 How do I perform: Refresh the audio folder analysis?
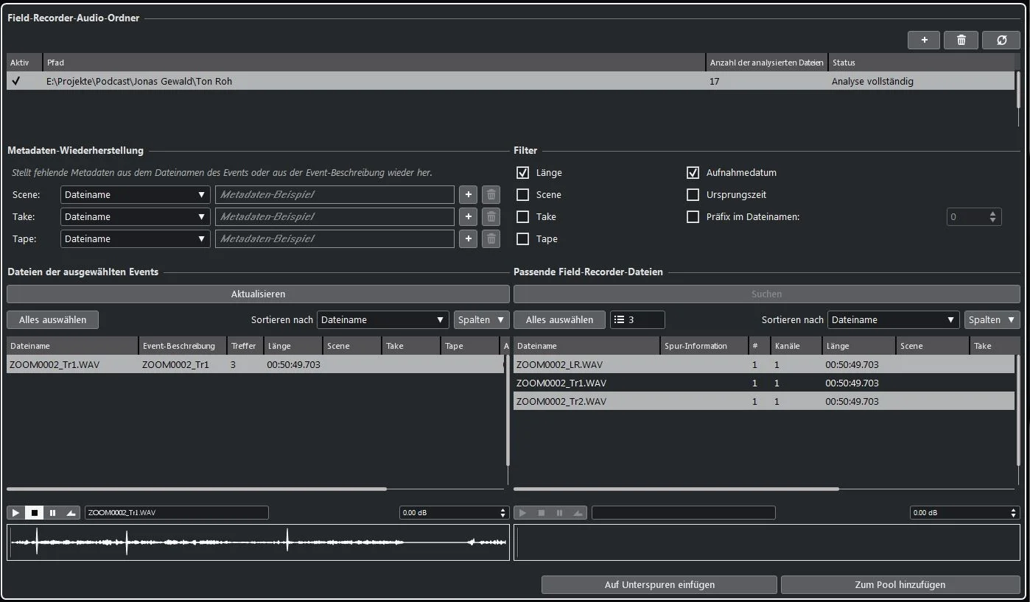pyautogui.click(x=1001, y=40)
